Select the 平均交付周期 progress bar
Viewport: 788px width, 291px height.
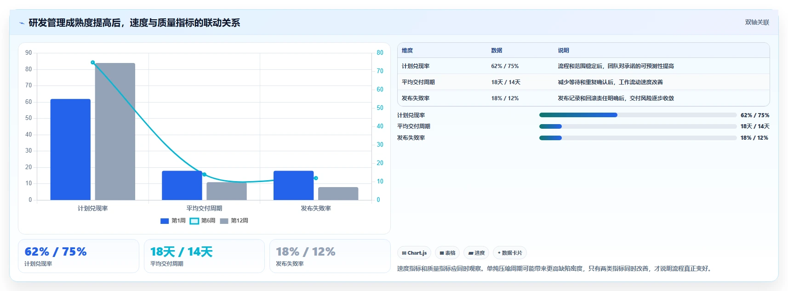coord(638,126)
